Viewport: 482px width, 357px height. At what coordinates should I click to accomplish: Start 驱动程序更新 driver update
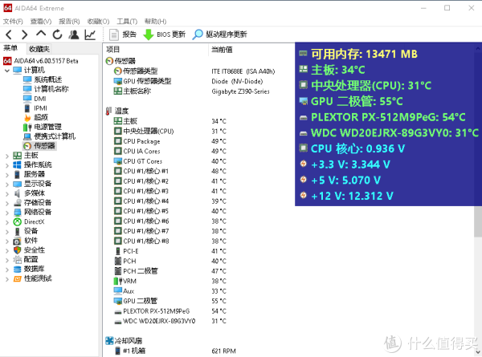pyautogui.click(x=220, y=34)
